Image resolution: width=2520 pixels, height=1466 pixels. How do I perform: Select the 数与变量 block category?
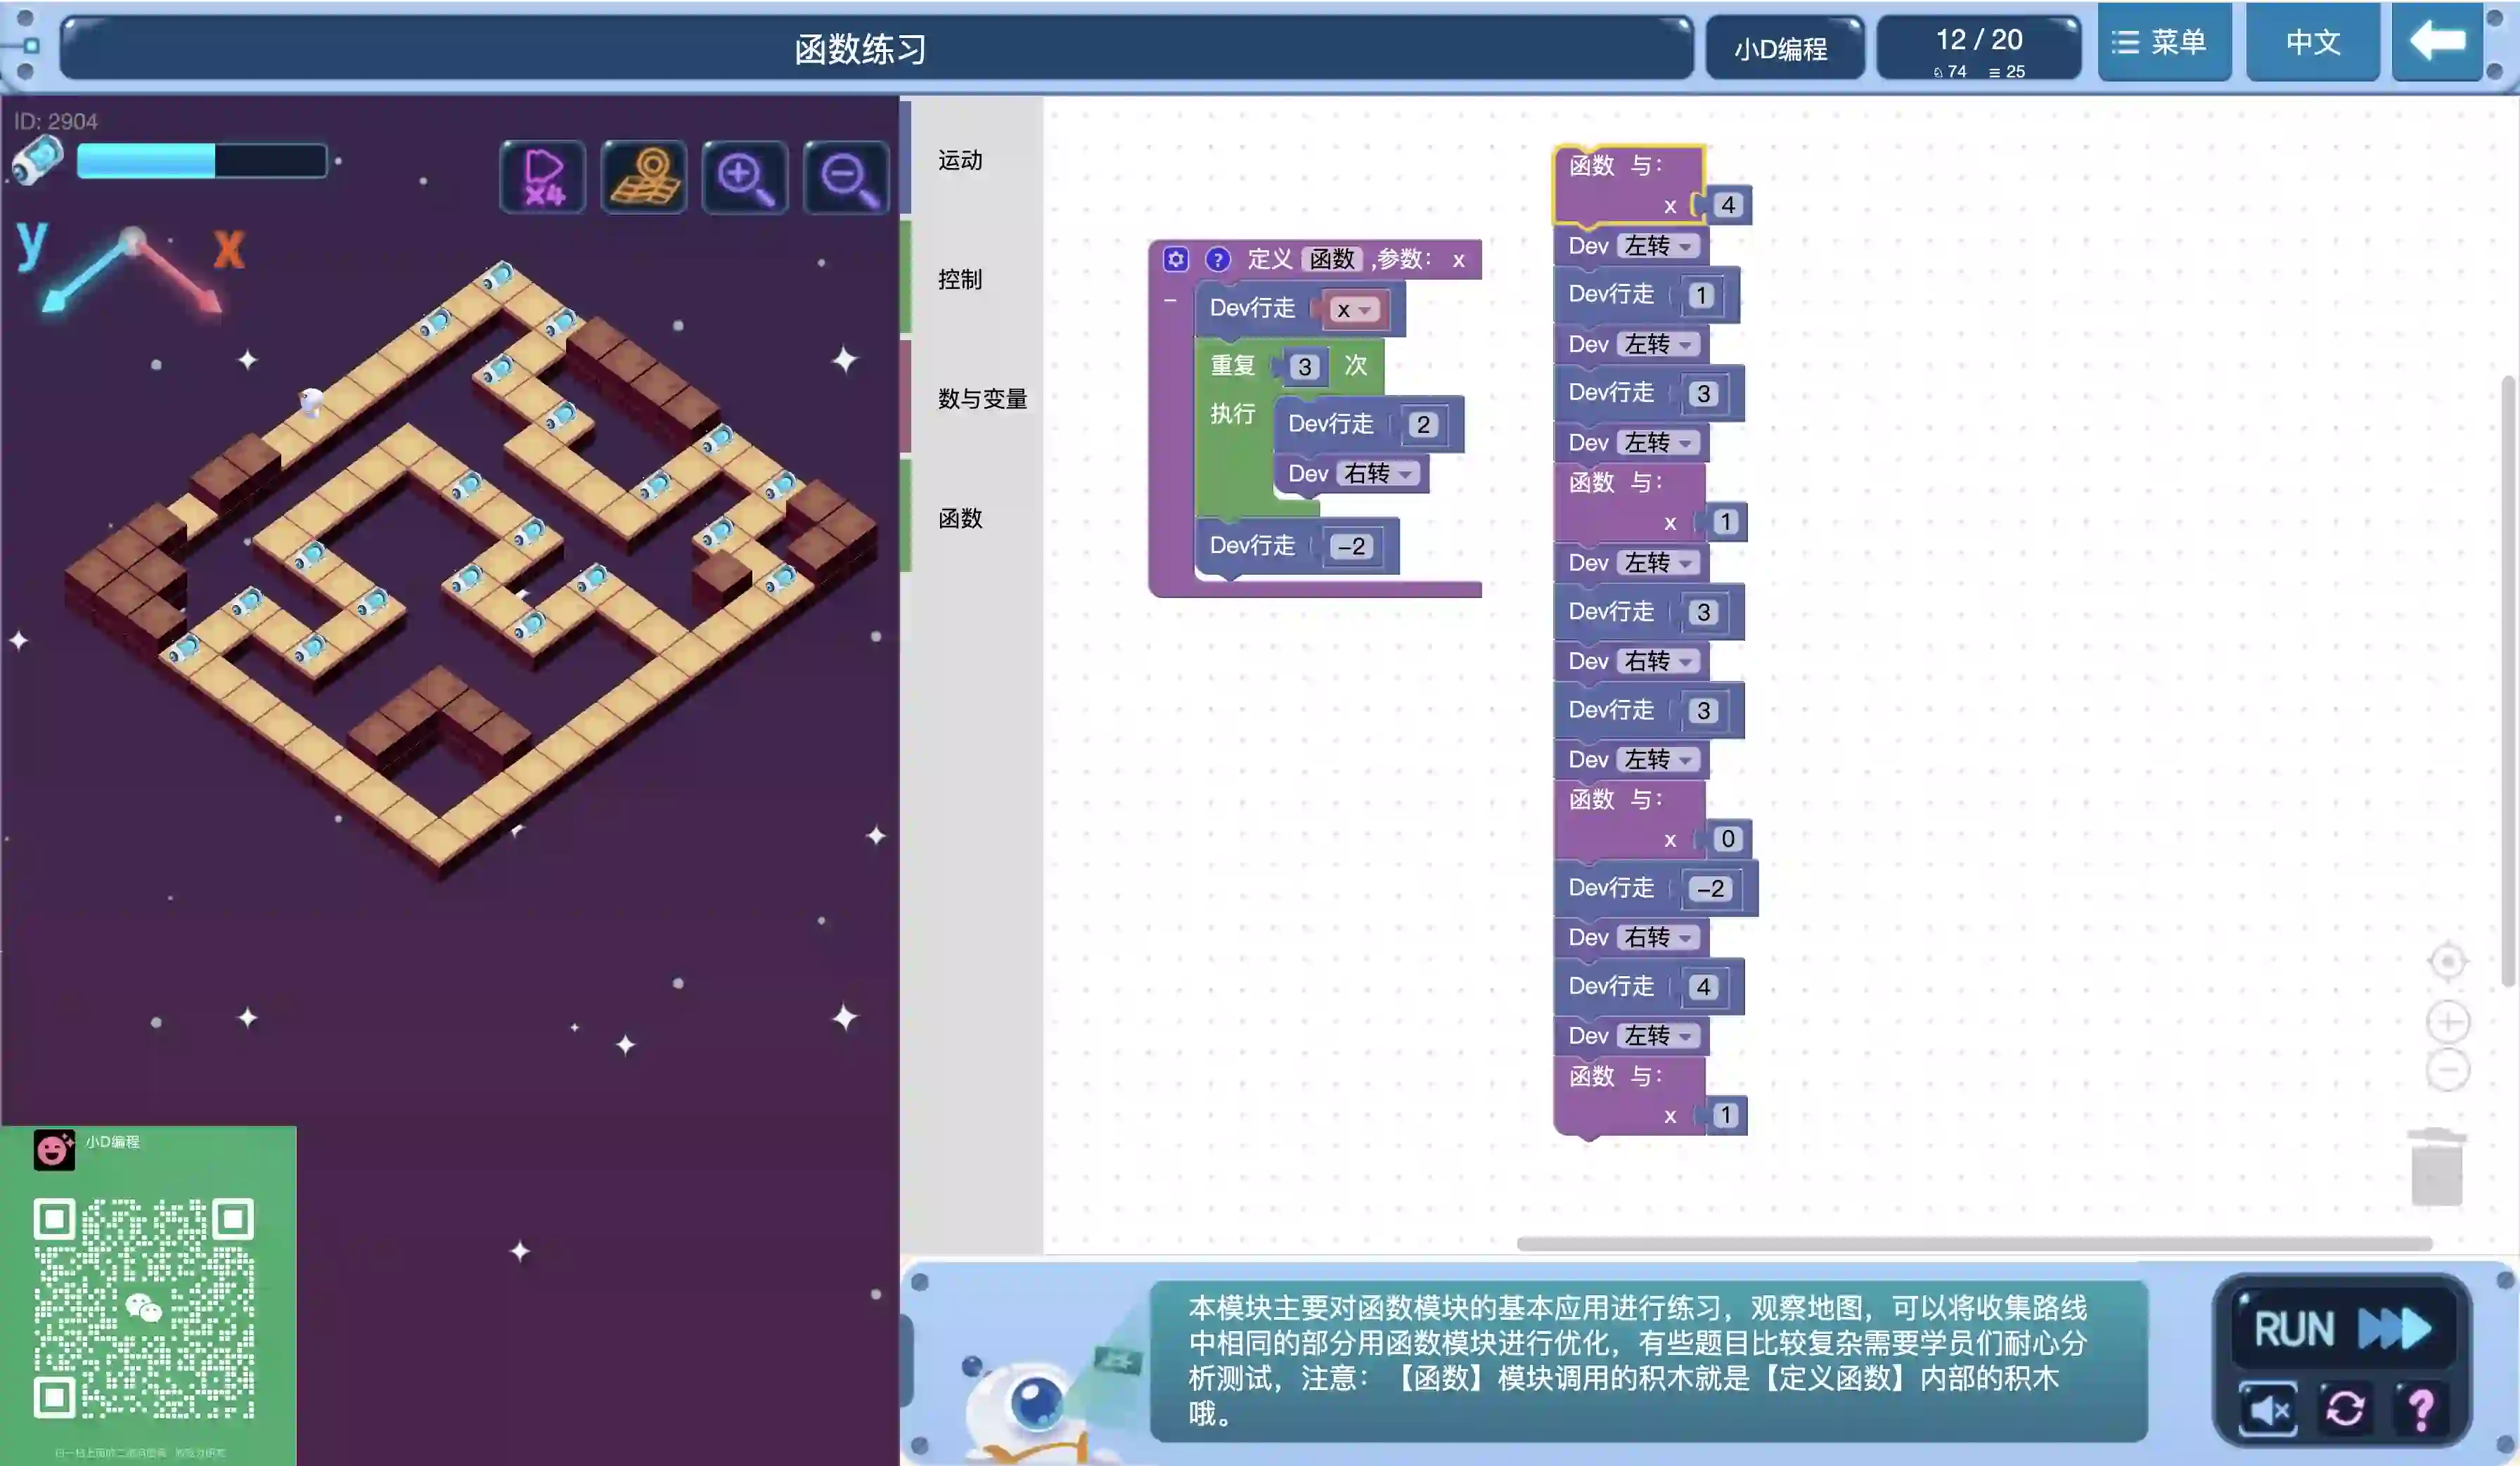tap(982, 398)
